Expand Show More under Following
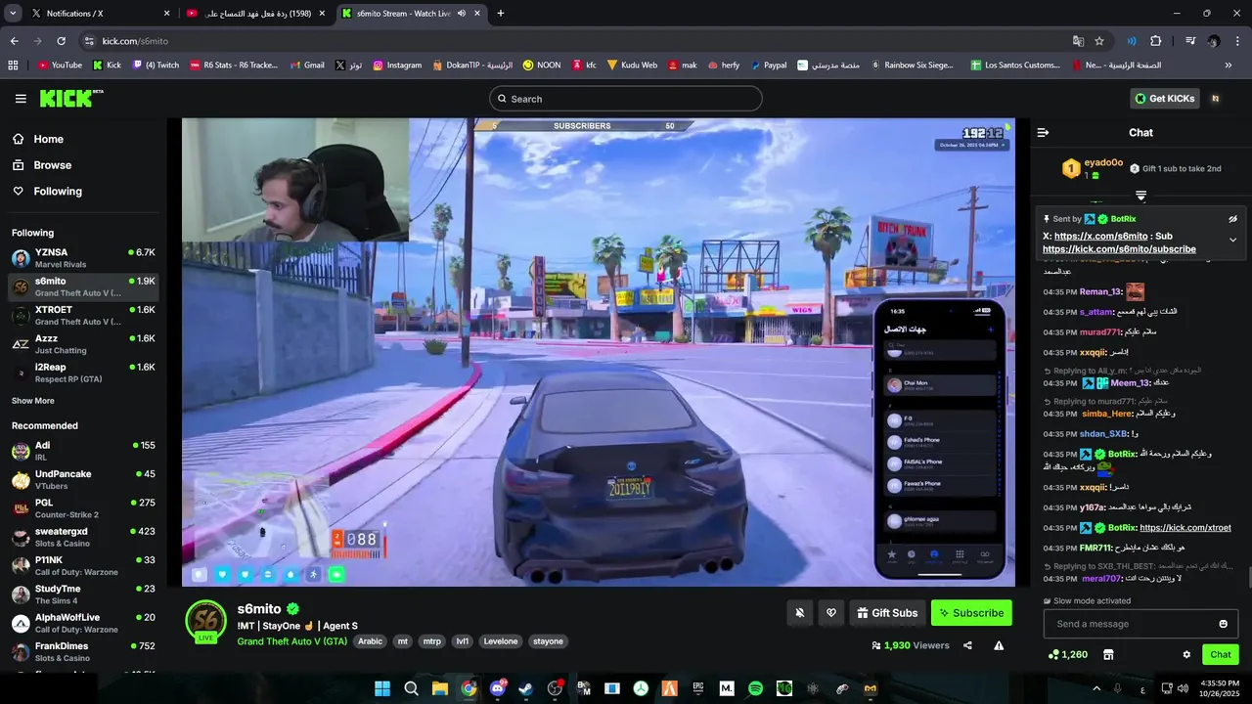This screenshot has height=704, width=1252. click(x=32, y=401)
